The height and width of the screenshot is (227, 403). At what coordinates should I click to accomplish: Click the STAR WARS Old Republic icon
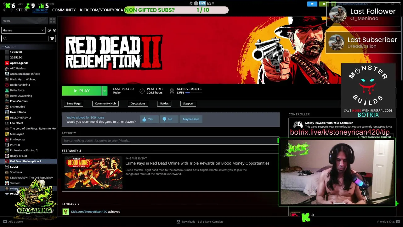click(x=7, y=178)
